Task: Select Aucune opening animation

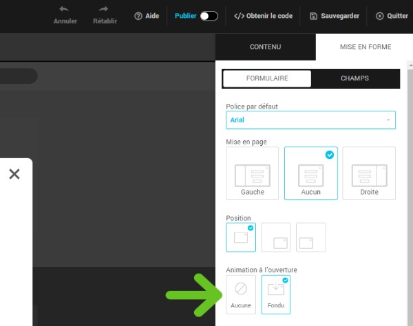Action: tap(241, 294)
